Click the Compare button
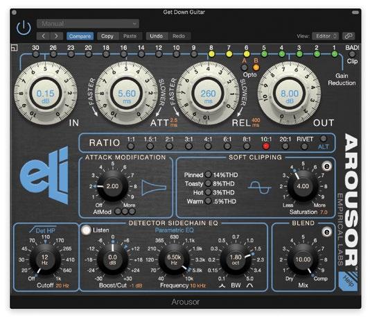 (x=80, y=36)
